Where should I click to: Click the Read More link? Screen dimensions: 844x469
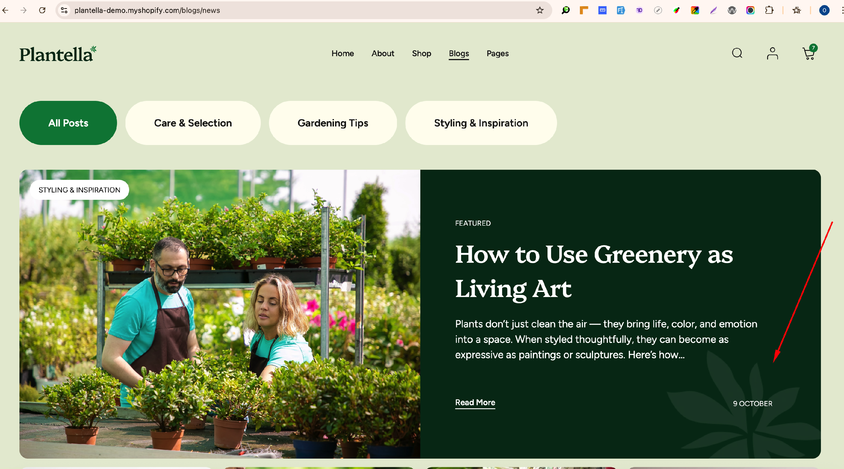click(475, 402)
